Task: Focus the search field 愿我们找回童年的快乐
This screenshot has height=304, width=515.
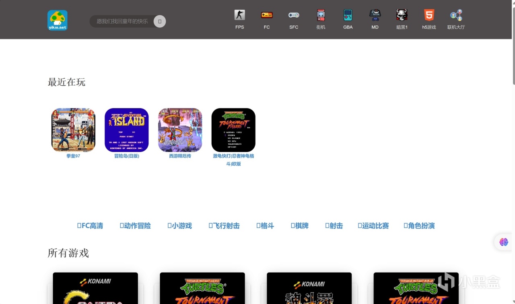Action: pyautogui.click(x=122, y=21)
